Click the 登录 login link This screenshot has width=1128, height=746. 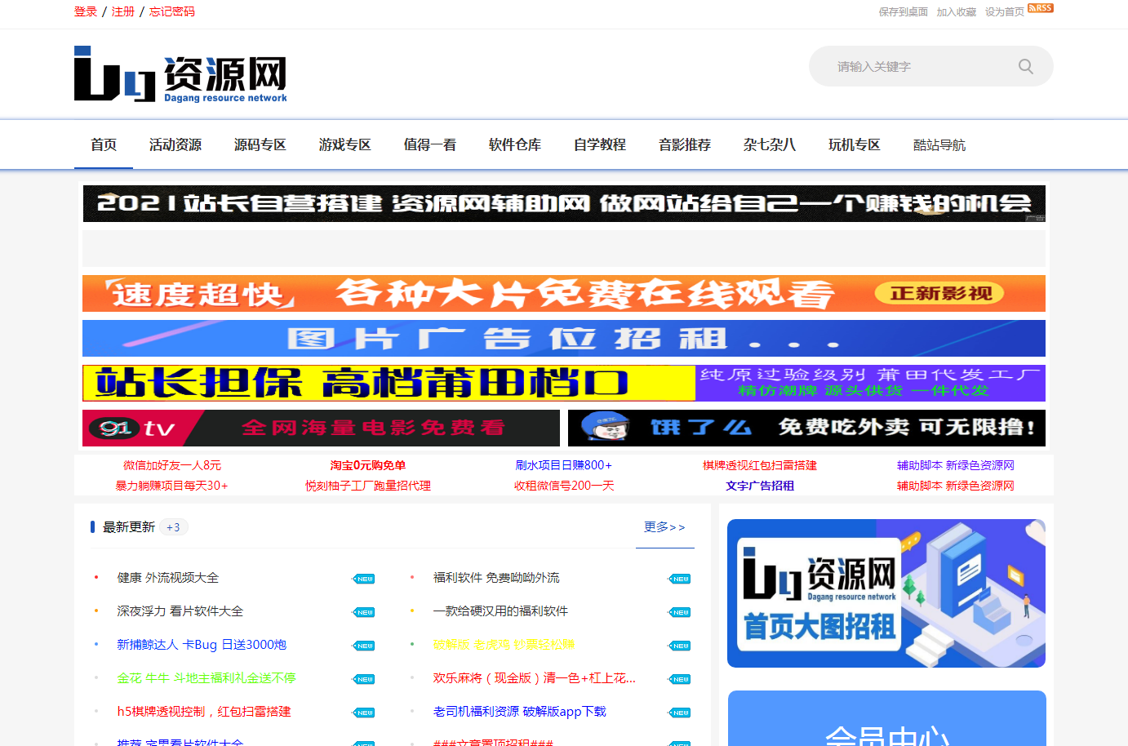coord(86,11)
